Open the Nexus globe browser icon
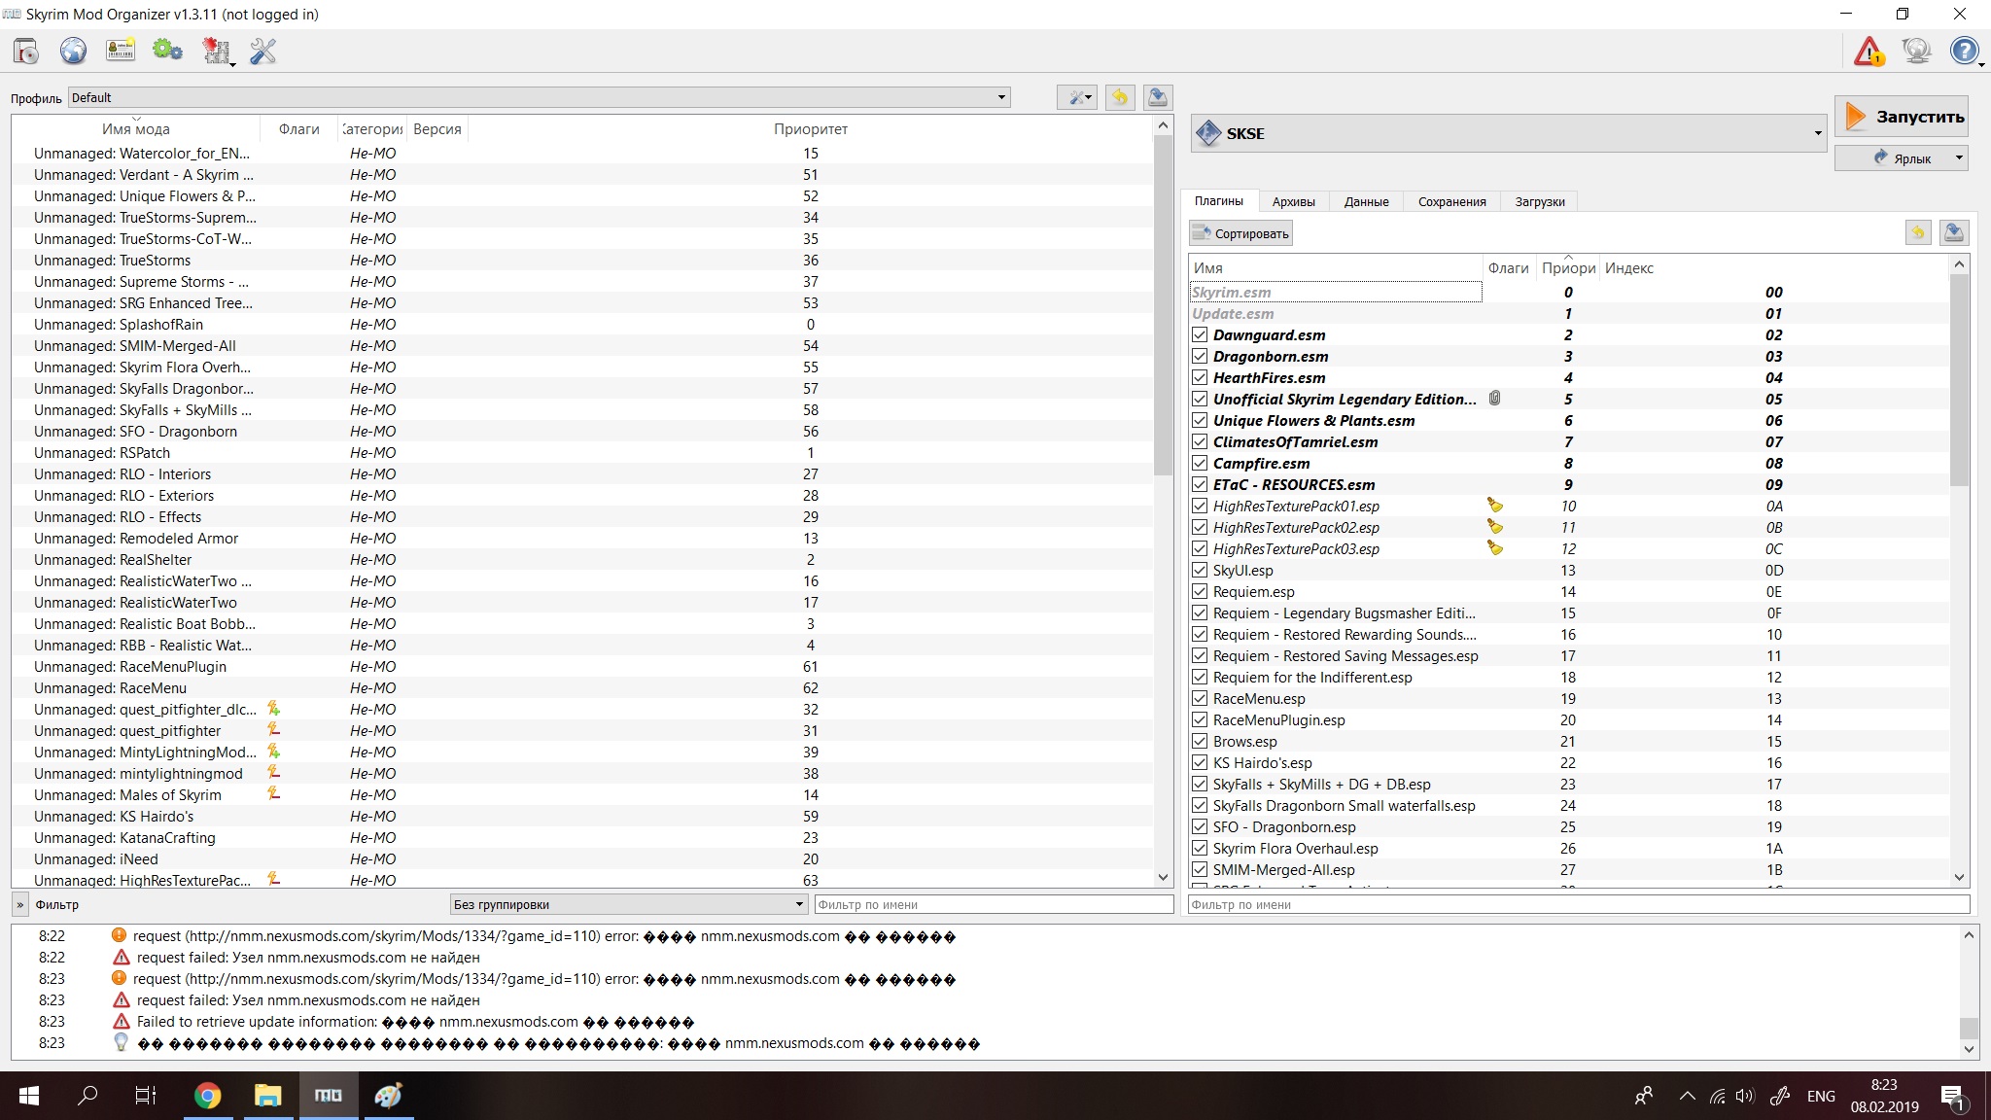 73,51
